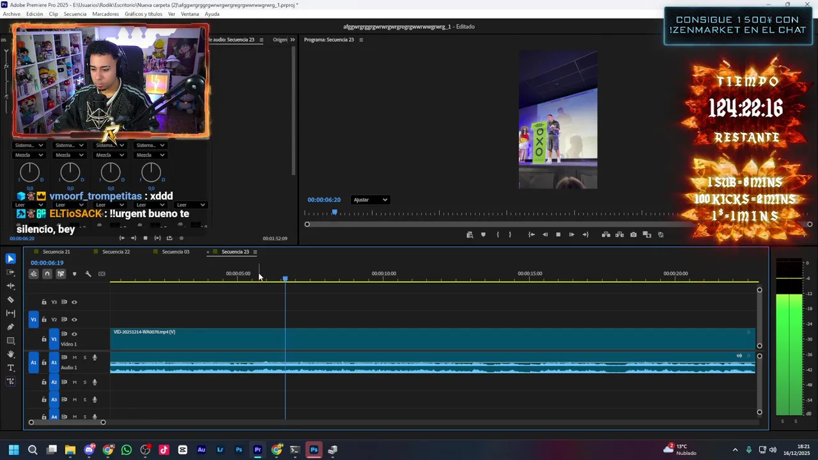Select the Hand tool
The width and height of the screenshot is (818, 460).
(10, 354)
